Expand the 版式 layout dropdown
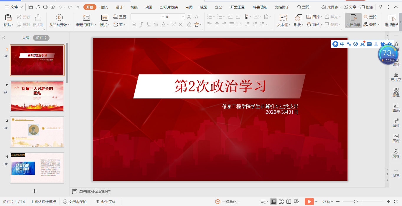Image resolution: width=402 pixels, height=206 pixels. point(109,25)
